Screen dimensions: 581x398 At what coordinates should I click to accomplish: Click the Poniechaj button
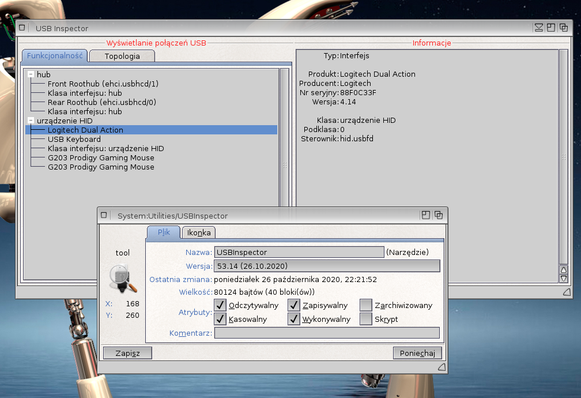[417, 353]
